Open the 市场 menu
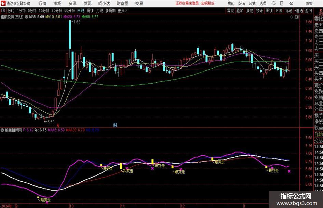 pos(57,3)
